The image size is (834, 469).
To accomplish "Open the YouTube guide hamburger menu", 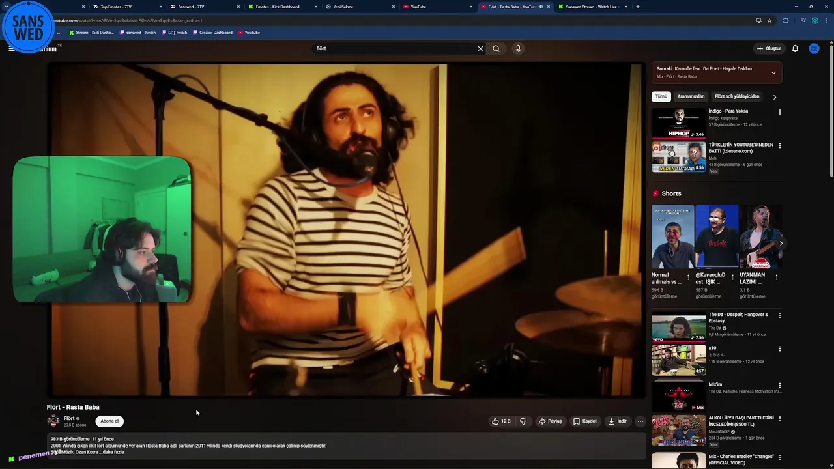I will 11,48.
